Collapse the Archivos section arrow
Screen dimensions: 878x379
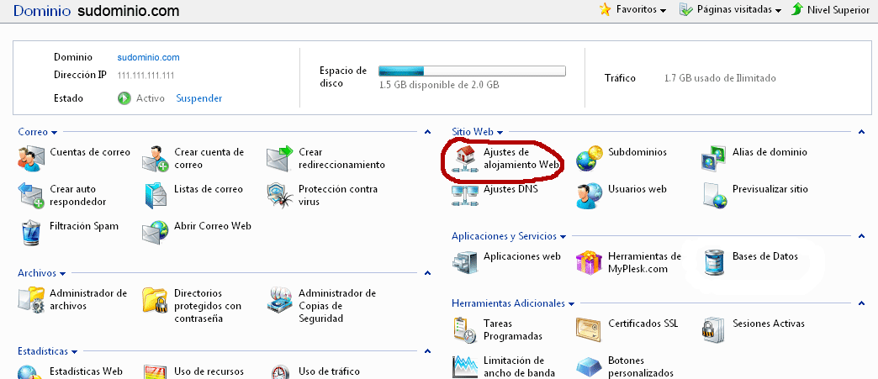click(427, 274)
